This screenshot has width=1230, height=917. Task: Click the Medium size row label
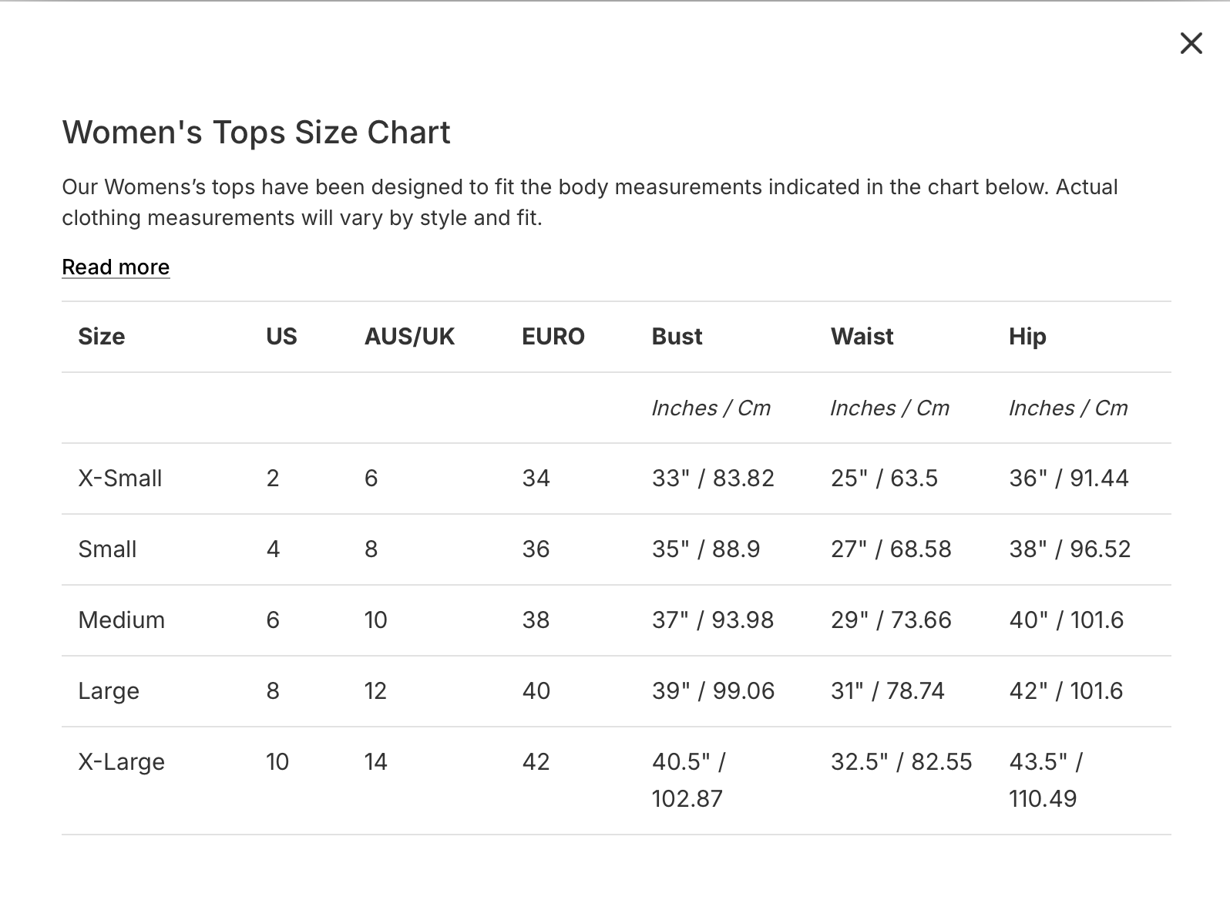121,620
